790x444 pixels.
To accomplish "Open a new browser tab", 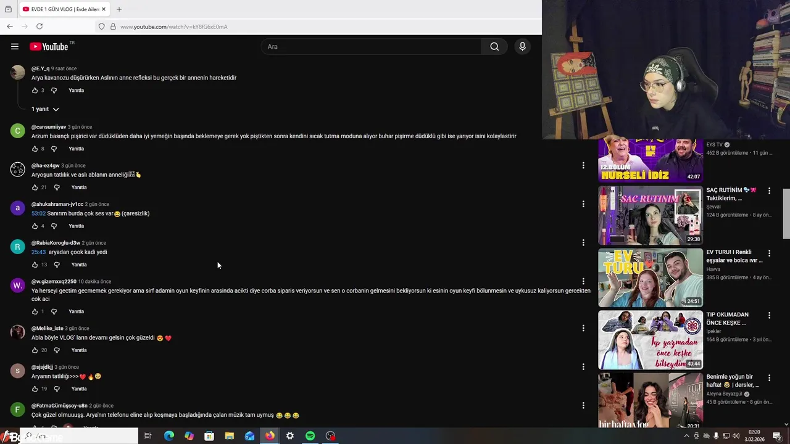I will (119, 9).
